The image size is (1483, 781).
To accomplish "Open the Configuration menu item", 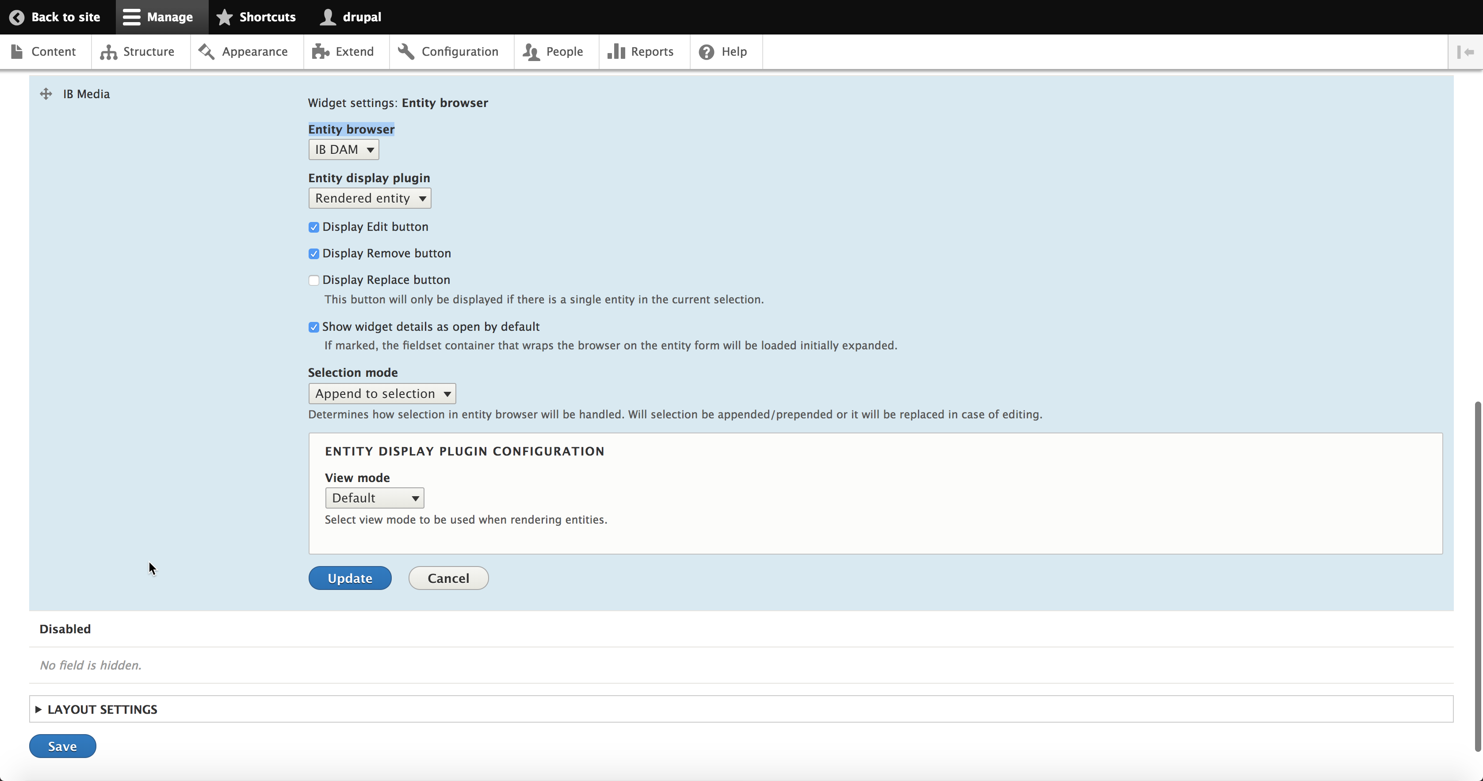I will [x=459, y=52].
